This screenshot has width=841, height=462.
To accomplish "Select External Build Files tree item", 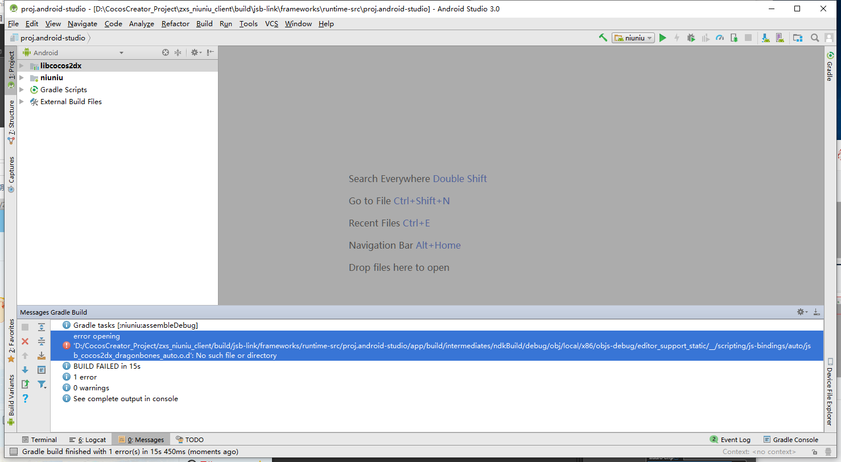I will click(x=71, y=102).
